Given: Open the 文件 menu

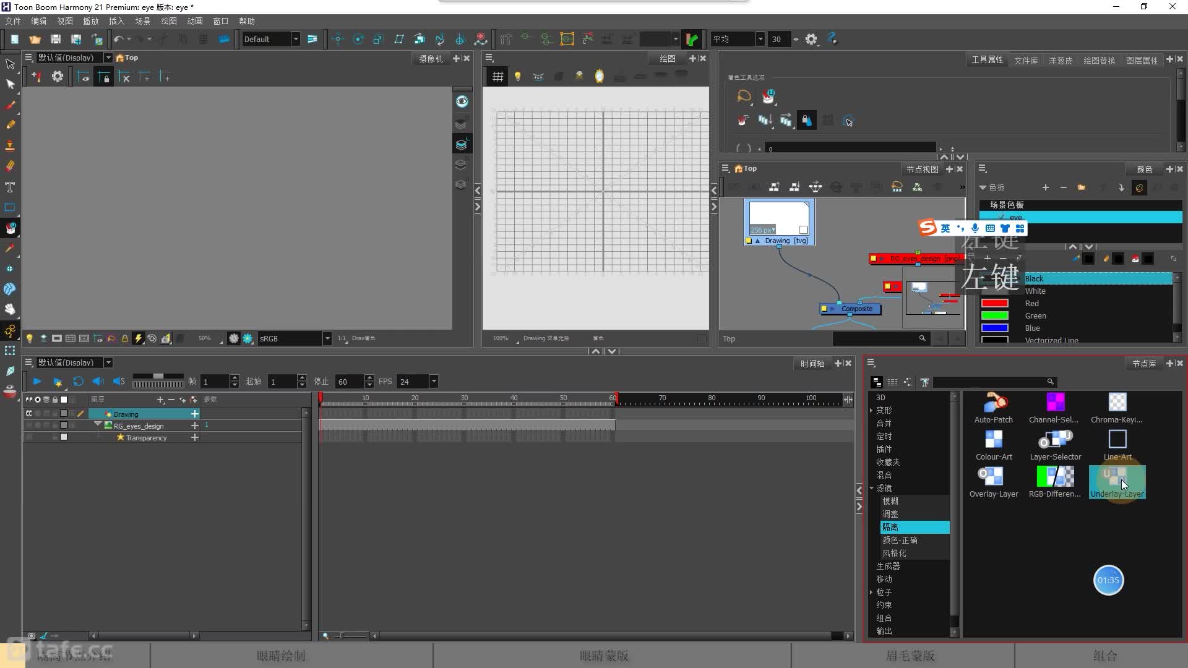Looking at the screenshot, I should [x=13, y=21].
